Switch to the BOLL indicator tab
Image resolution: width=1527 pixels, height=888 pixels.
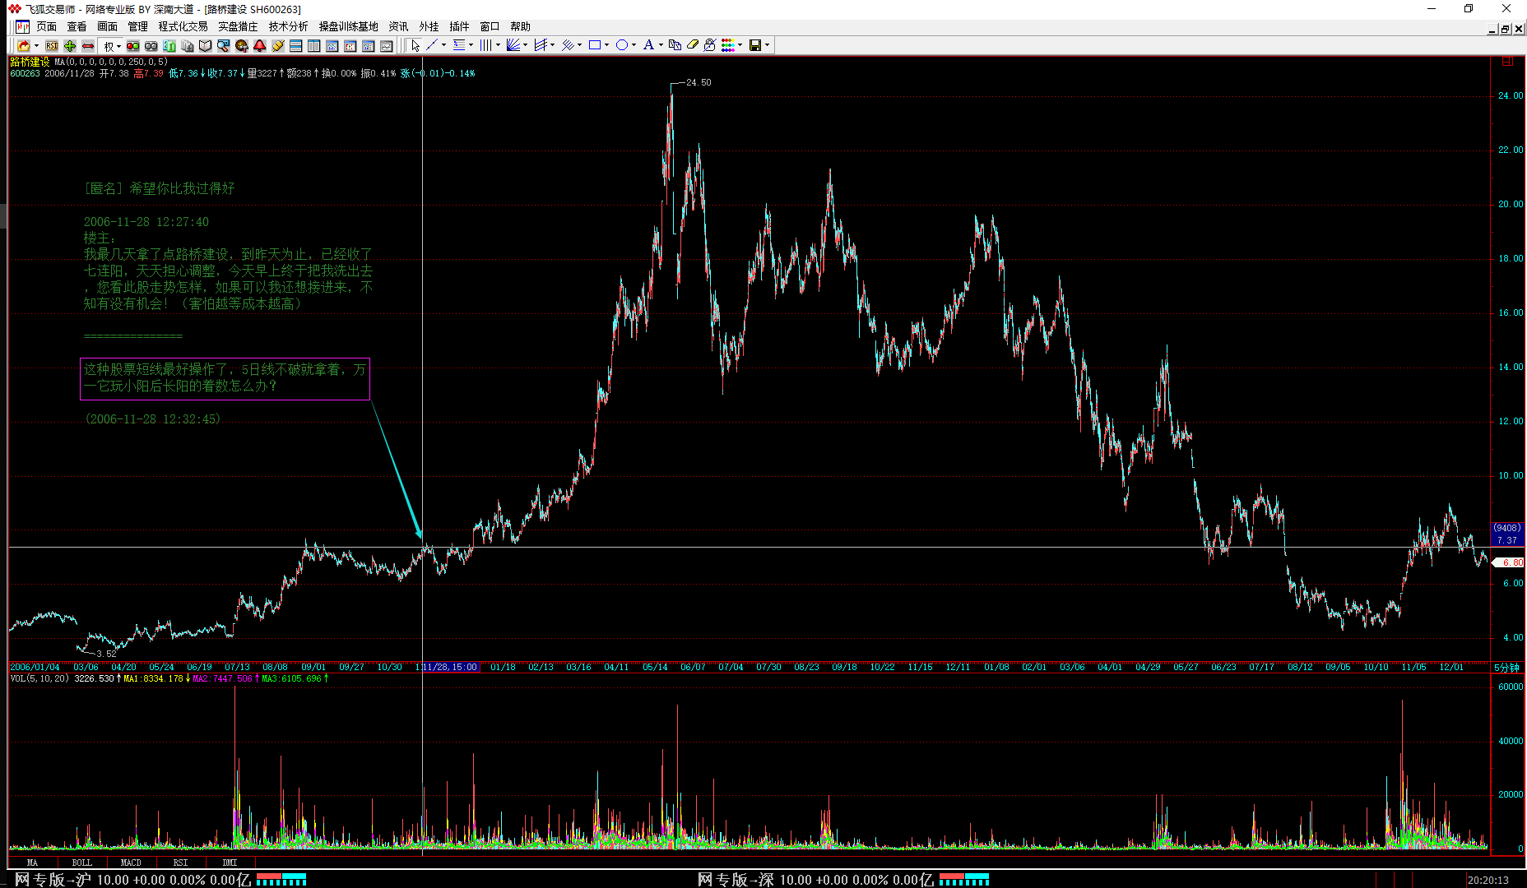[81, 863]
